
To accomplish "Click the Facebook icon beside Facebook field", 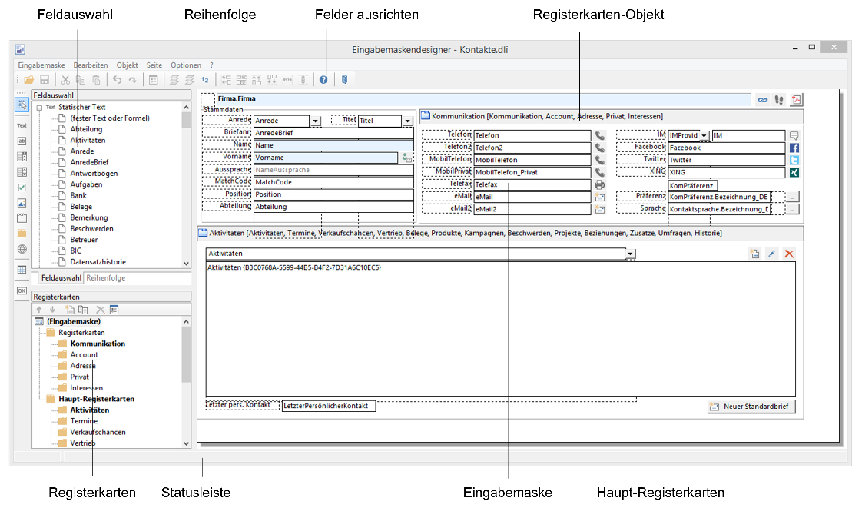I will point(794,148).
